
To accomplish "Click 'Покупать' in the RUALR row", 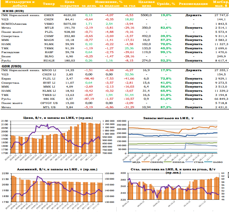I will point(194,61).
